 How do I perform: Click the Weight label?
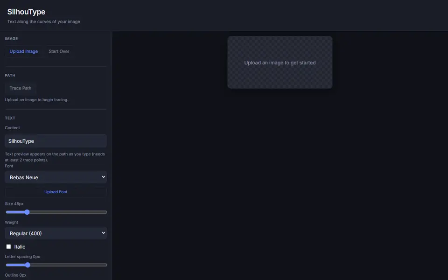(x=11, y=222)
